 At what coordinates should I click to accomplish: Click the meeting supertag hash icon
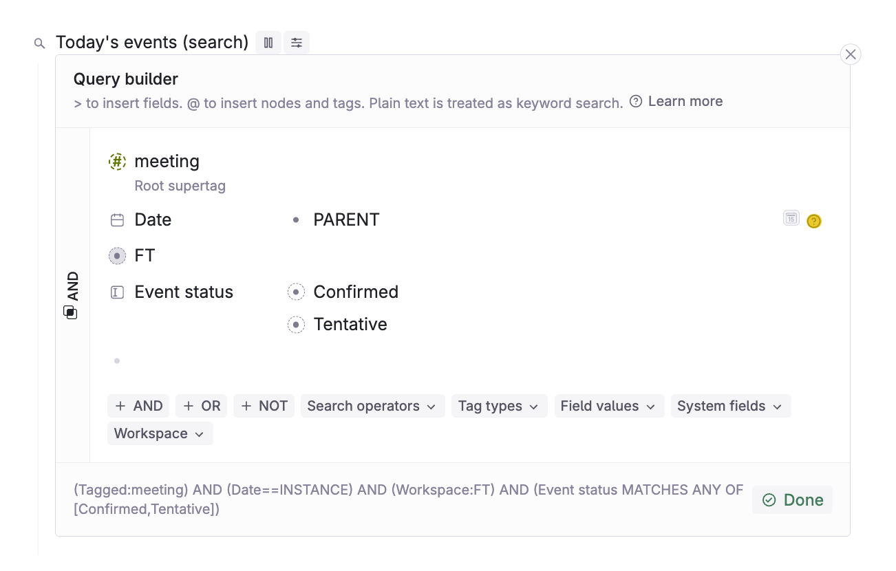118,162
